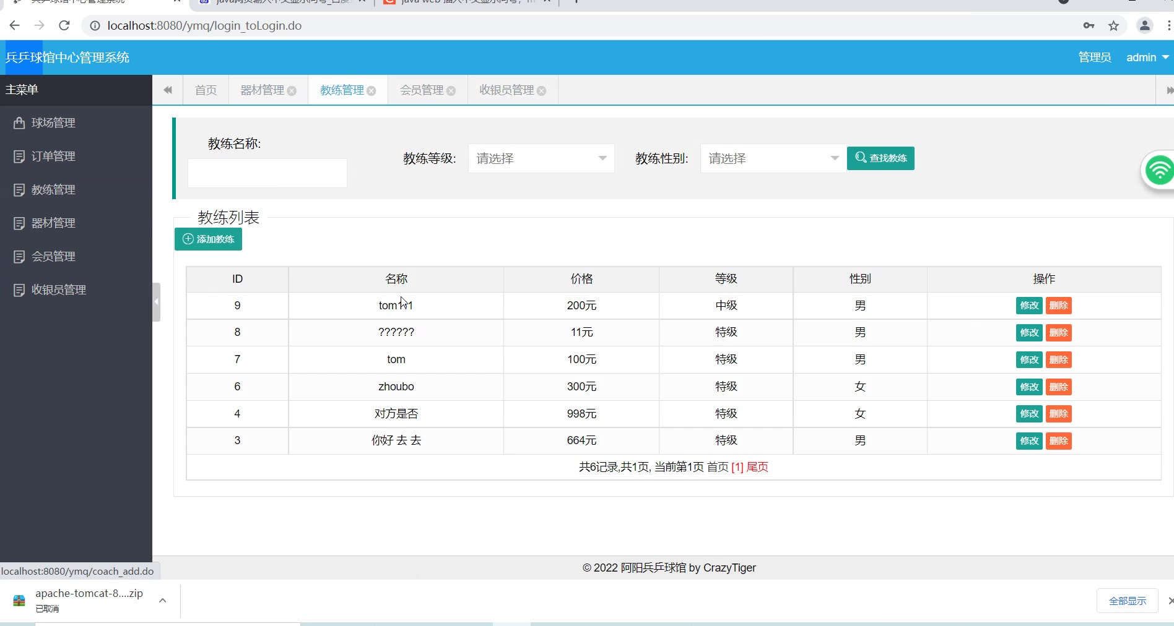
Task: Switch to the 器材管理 tab
Action: (263, 90)
